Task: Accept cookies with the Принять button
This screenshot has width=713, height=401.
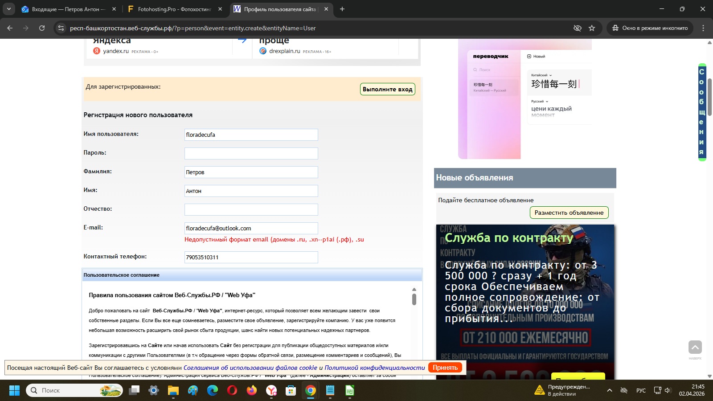Action: [x=445, y=368]
